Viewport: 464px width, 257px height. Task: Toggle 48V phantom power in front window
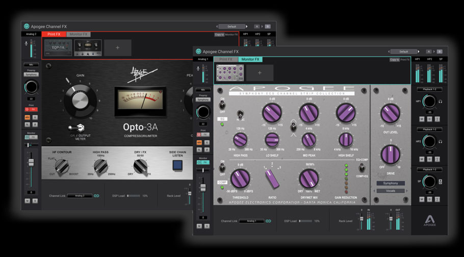coord(199,142)
